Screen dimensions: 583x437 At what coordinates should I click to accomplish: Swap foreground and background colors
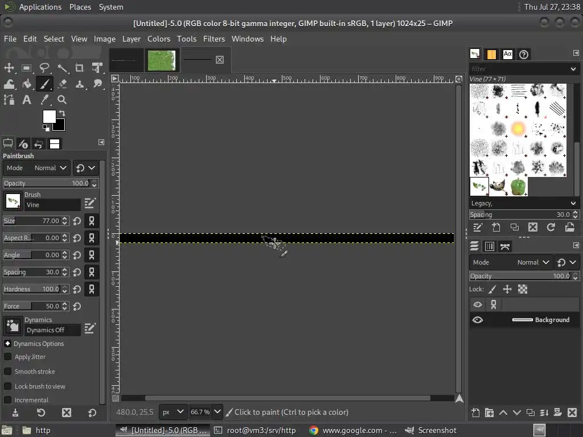pyautogui.click(x=62, y=113)
